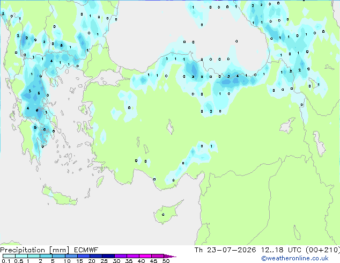Screen dimensions: 340x263
Task: Pick the 10–15 mm legend color swatch
Action: click(71, 256)
